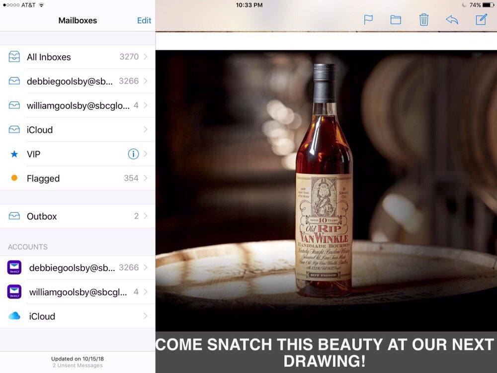
Task: Open the All Inboxes mailbox
Action: click(75, 57)
